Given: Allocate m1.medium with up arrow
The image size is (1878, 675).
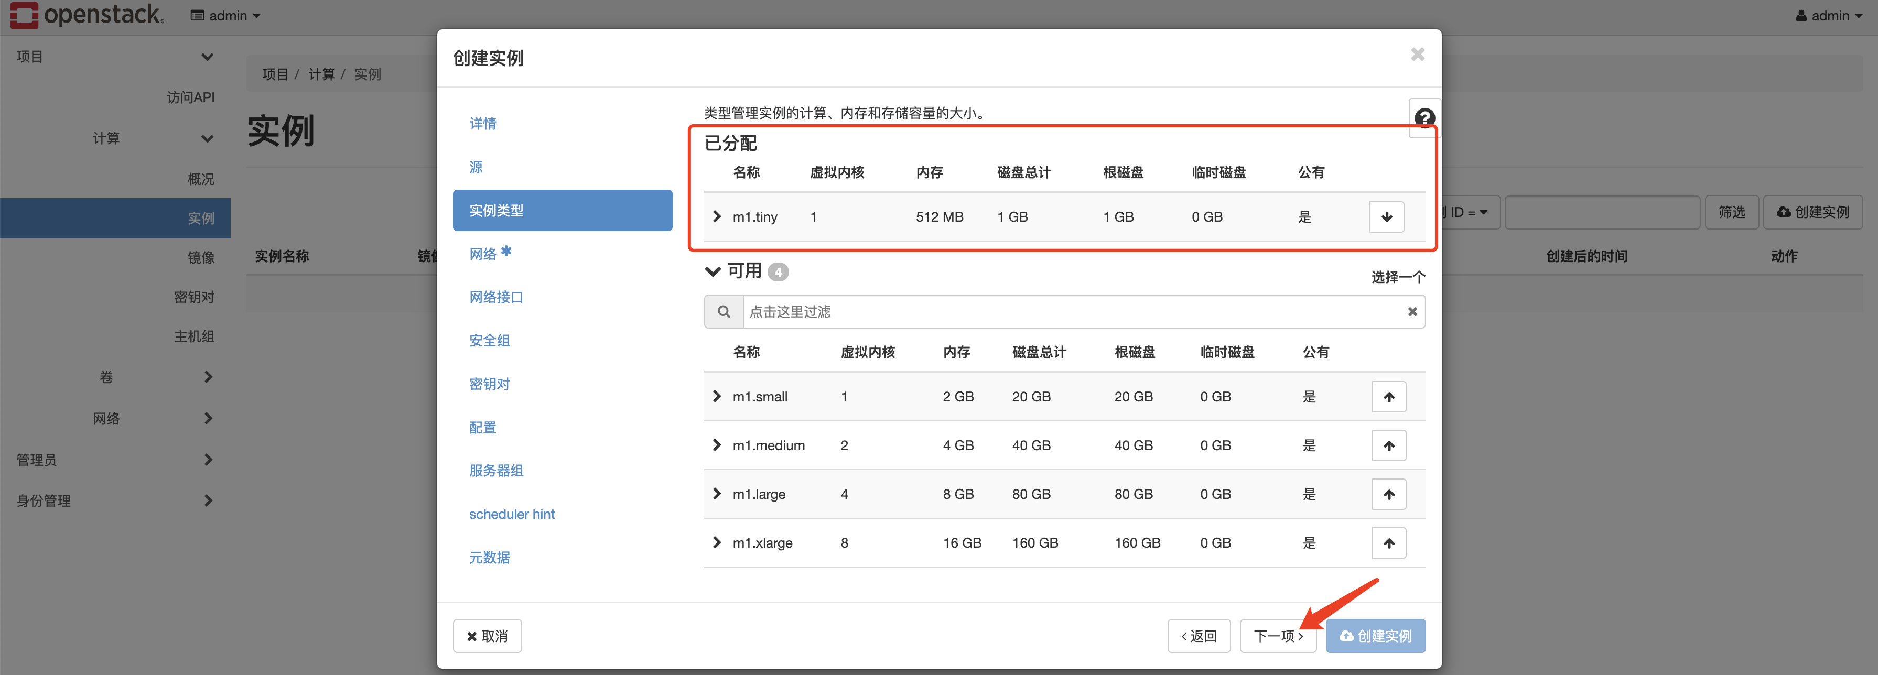Looking at the screenshot, I should click(x=1388, y=445).
